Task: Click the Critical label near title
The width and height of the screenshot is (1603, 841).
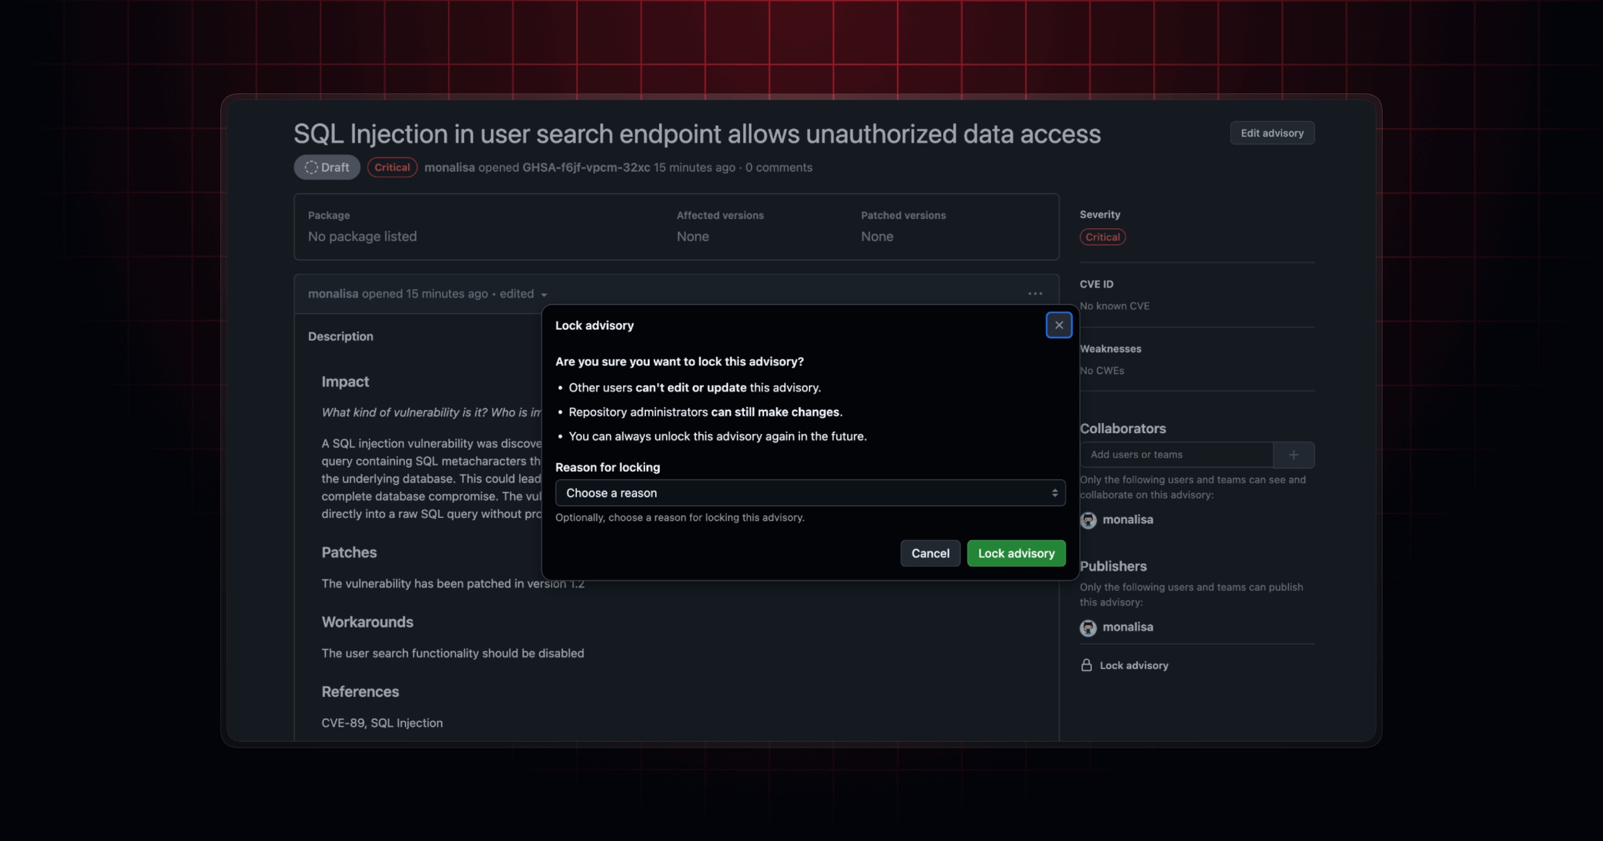Action: pyautogui.click(x=392, y=168)
